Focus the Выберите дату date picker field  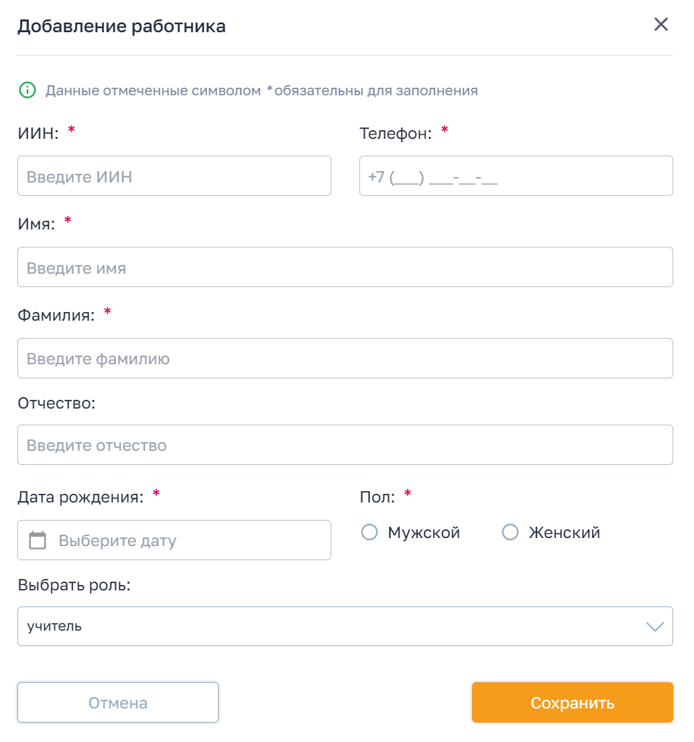pos(188,540)
